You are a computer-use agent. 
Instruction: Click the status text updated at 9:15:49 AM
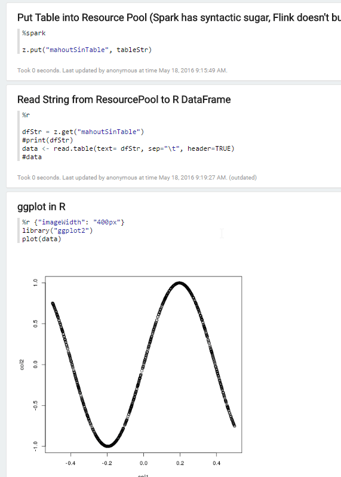122,71
